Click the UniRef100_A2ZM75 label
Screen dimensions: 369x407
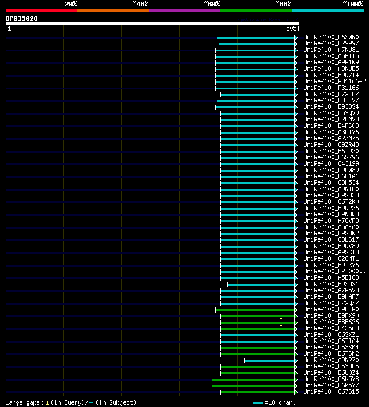click(x=331, y=138)
